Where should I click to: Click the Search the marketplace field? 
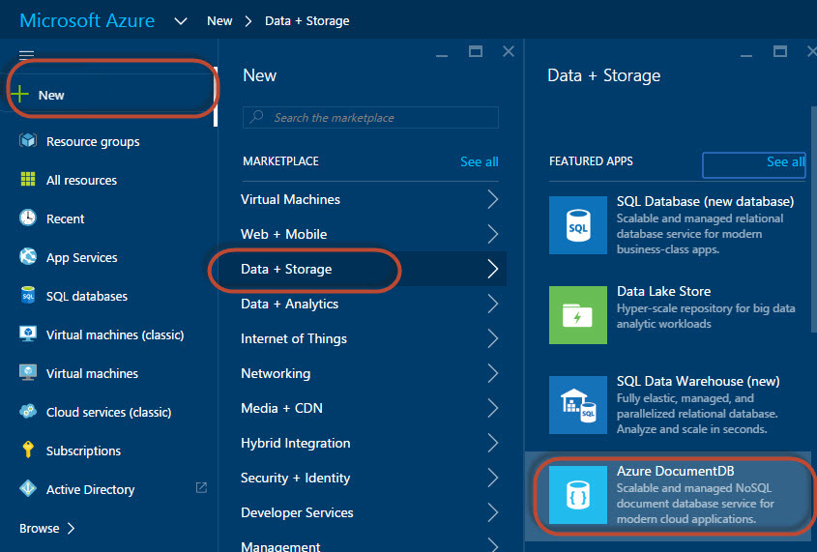(371, 118)
